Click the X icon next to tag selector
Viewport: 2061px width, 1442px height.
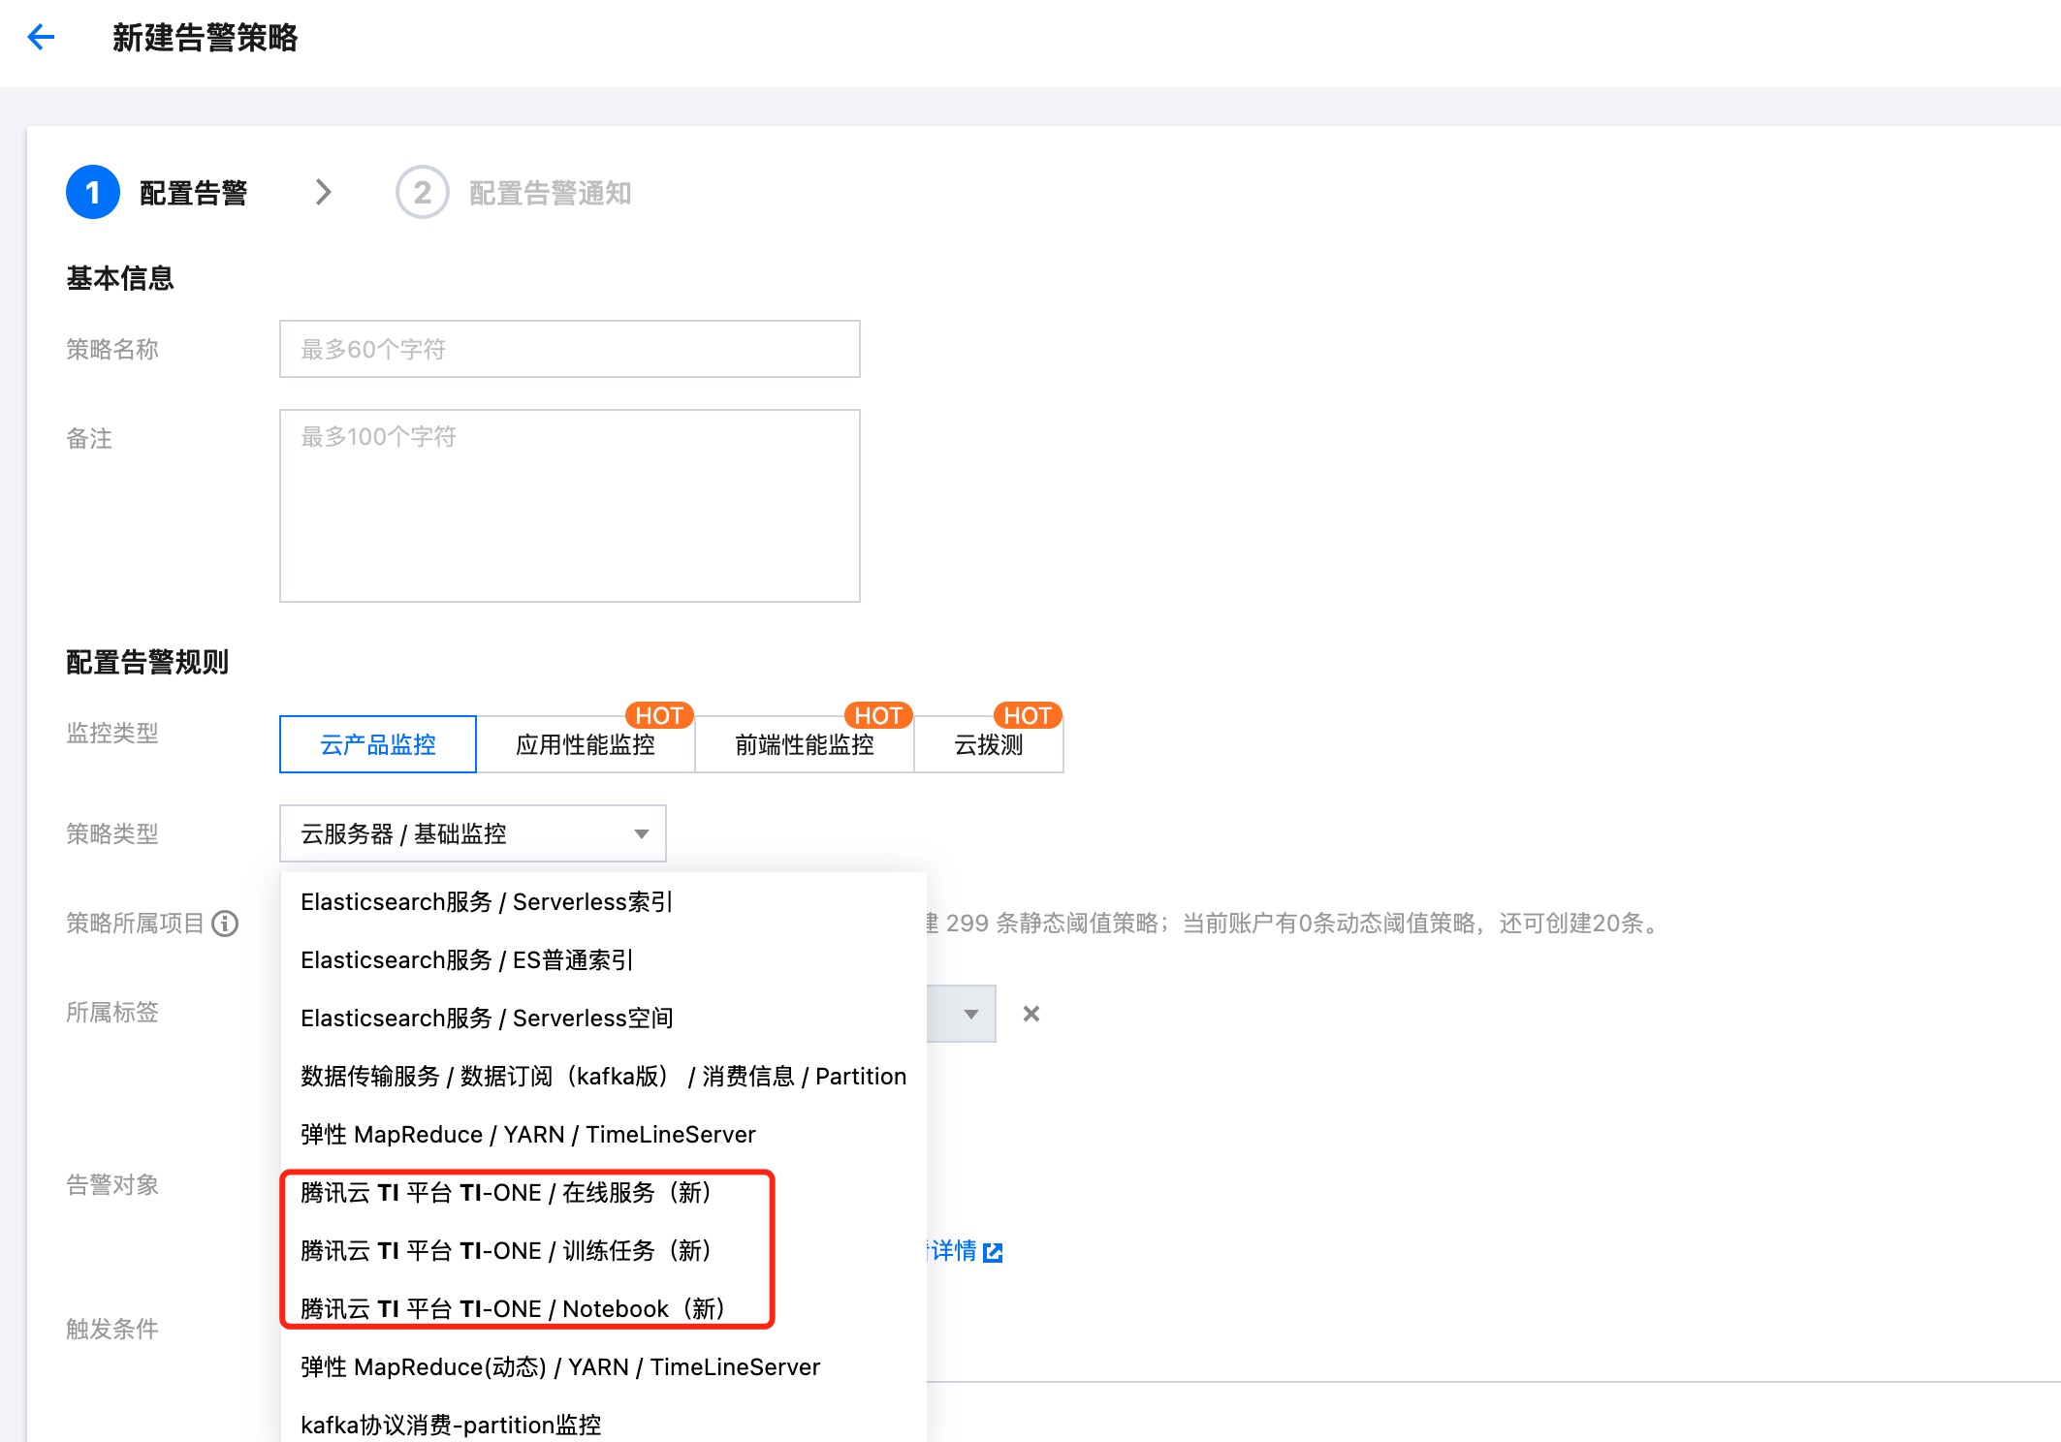pos(1031,1014)
